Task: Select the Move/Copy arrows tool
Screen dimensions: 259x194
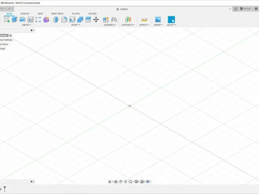Action: 96,19
